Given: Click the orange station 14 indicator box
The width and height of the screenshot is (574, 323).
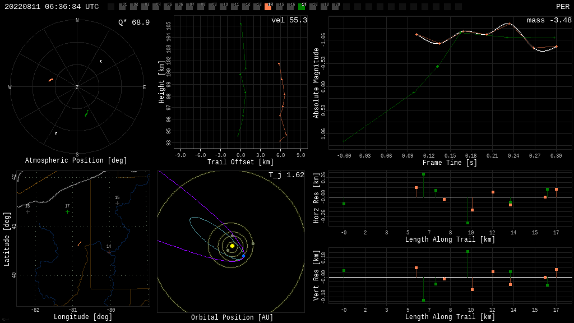Looking at the screenshot, I should click(268, 7).
